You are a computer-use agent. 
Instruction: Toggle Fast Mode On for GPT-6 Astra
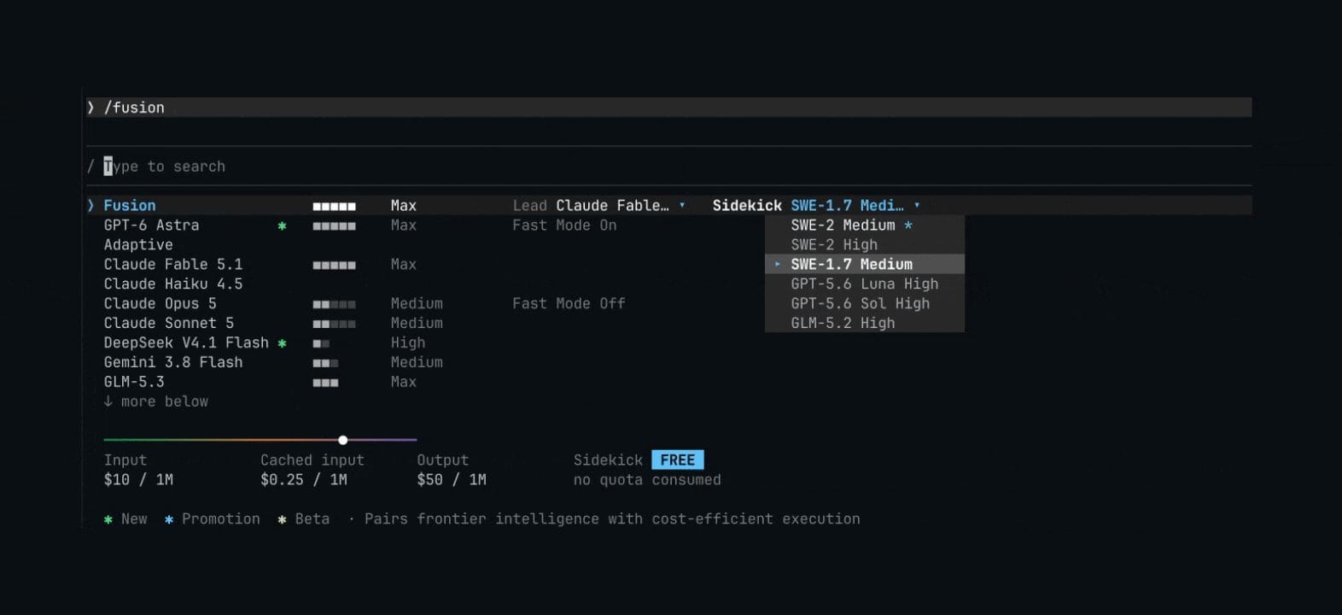[564, 225]
